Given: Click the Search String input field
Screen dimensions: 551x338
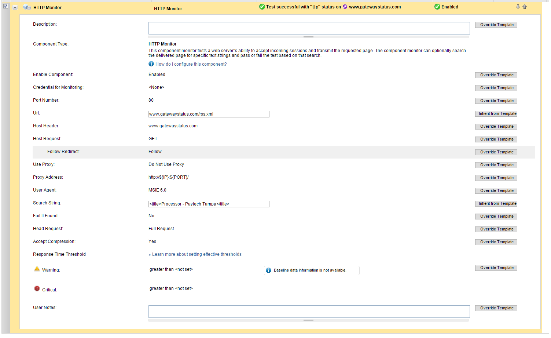Looking at the screenshot, I should click(209, 204).
